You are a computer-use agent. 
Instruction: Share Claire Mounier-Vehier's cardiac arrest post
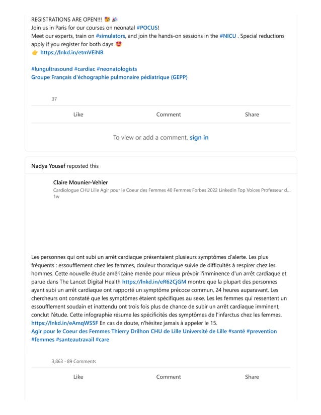(252, 377)
